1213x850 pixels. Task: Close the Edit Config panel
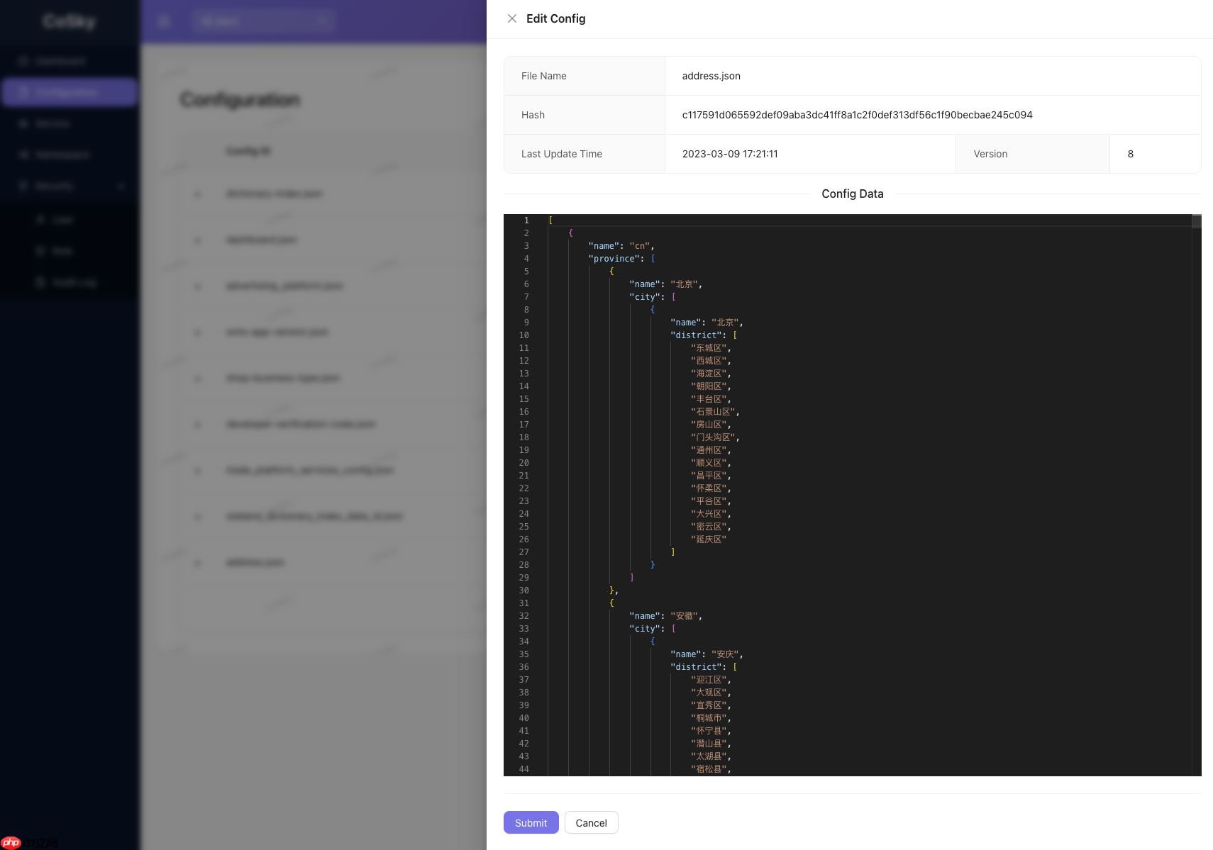tap(512, 18)
